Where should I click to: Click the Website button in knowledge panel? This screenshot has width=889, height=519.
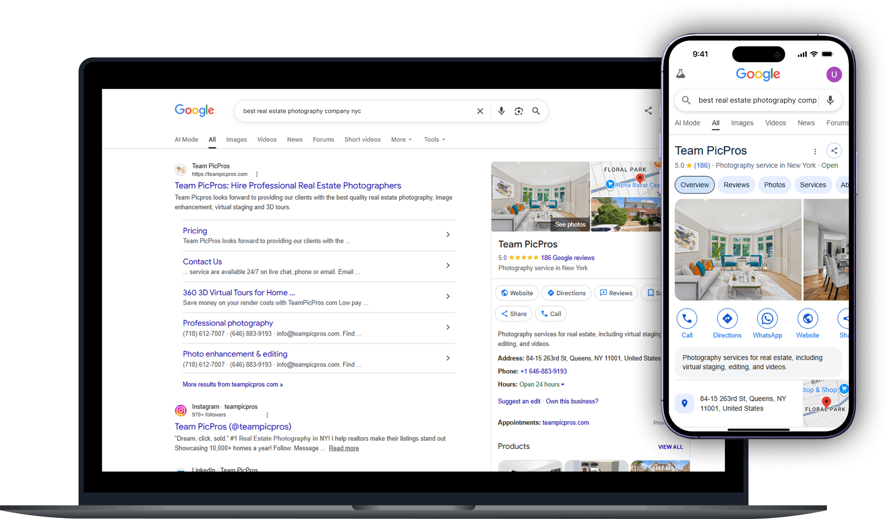coord(517,293)
